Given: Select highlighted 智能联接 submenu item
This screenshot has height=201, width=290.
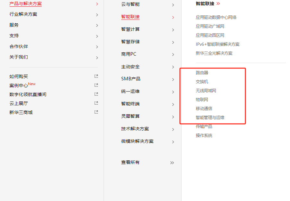Looking at the screenshot, I should coord(130,17).
